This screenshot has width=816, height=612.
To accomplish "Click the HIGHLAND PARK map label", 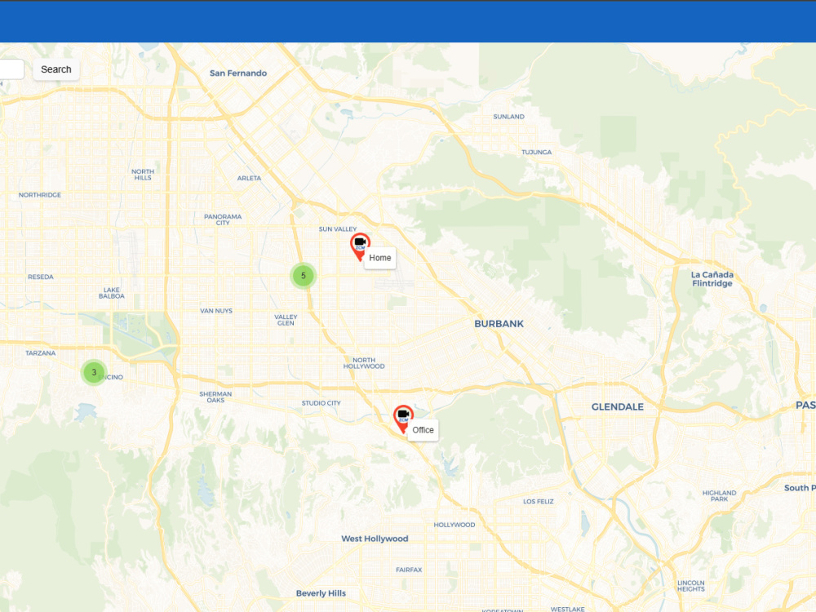I will point(719,496).
